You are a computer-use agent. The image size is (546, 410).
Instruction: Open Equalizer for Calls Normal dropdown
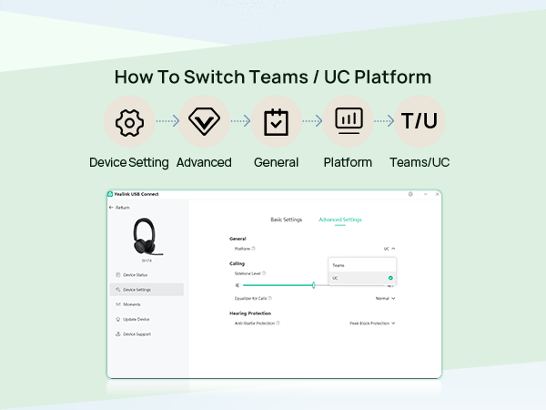tap(385, 299)
